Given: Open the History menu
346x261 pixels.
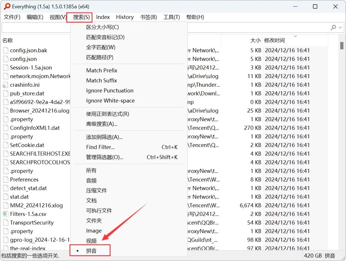Looking at the screenshot, I should point(125,17).
